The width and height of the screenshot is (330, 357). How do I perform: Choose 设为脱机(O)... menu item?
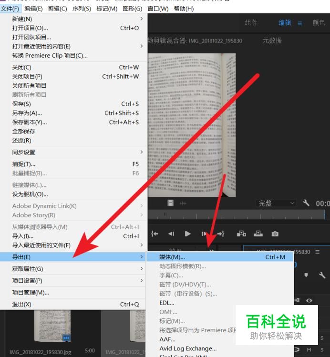pos(74,194)
